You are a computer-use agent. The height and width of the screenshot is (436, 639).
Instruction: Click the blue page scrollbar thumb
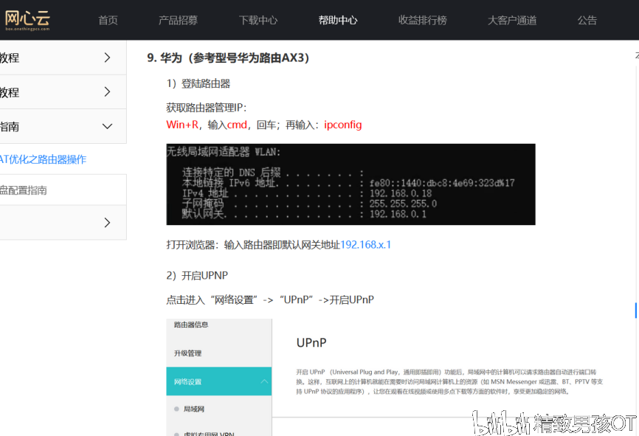coord(636,311)
